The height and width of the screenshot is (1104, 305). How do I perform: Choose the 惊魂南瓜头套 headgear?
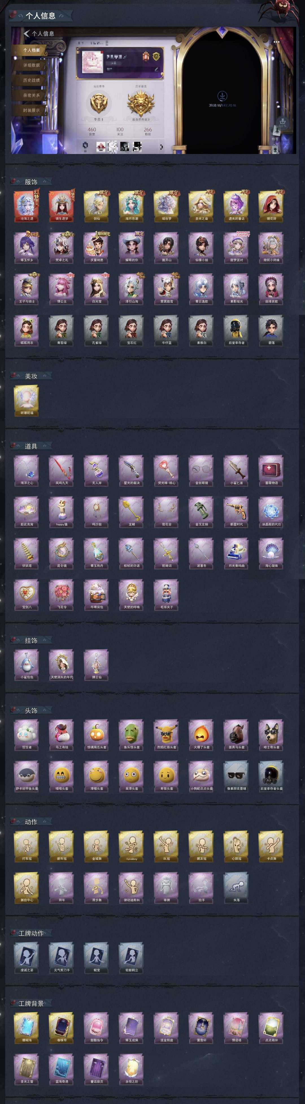97,735
